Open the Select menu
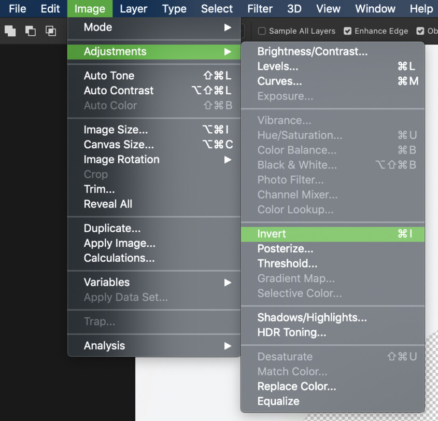 point(217,9)
